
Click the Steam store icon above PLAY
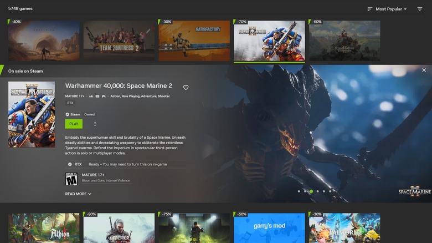67,114
